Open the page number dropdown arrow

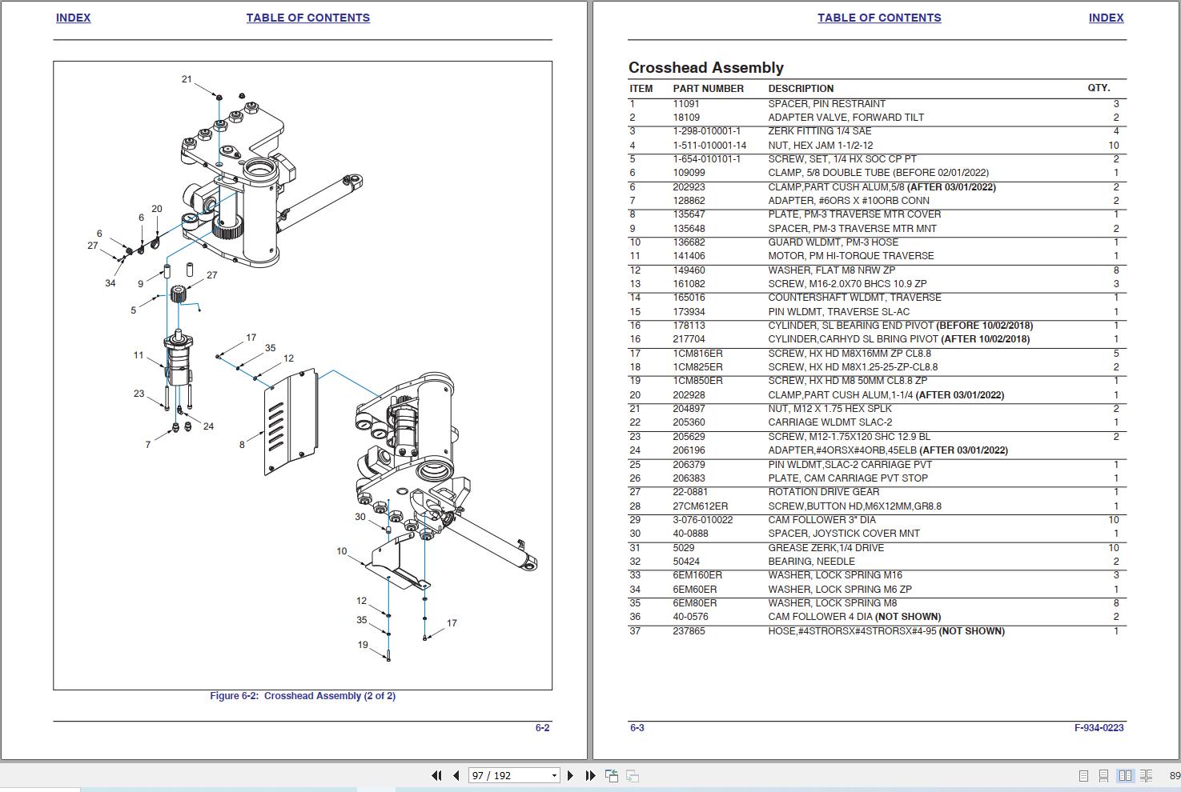coord(554,775)
